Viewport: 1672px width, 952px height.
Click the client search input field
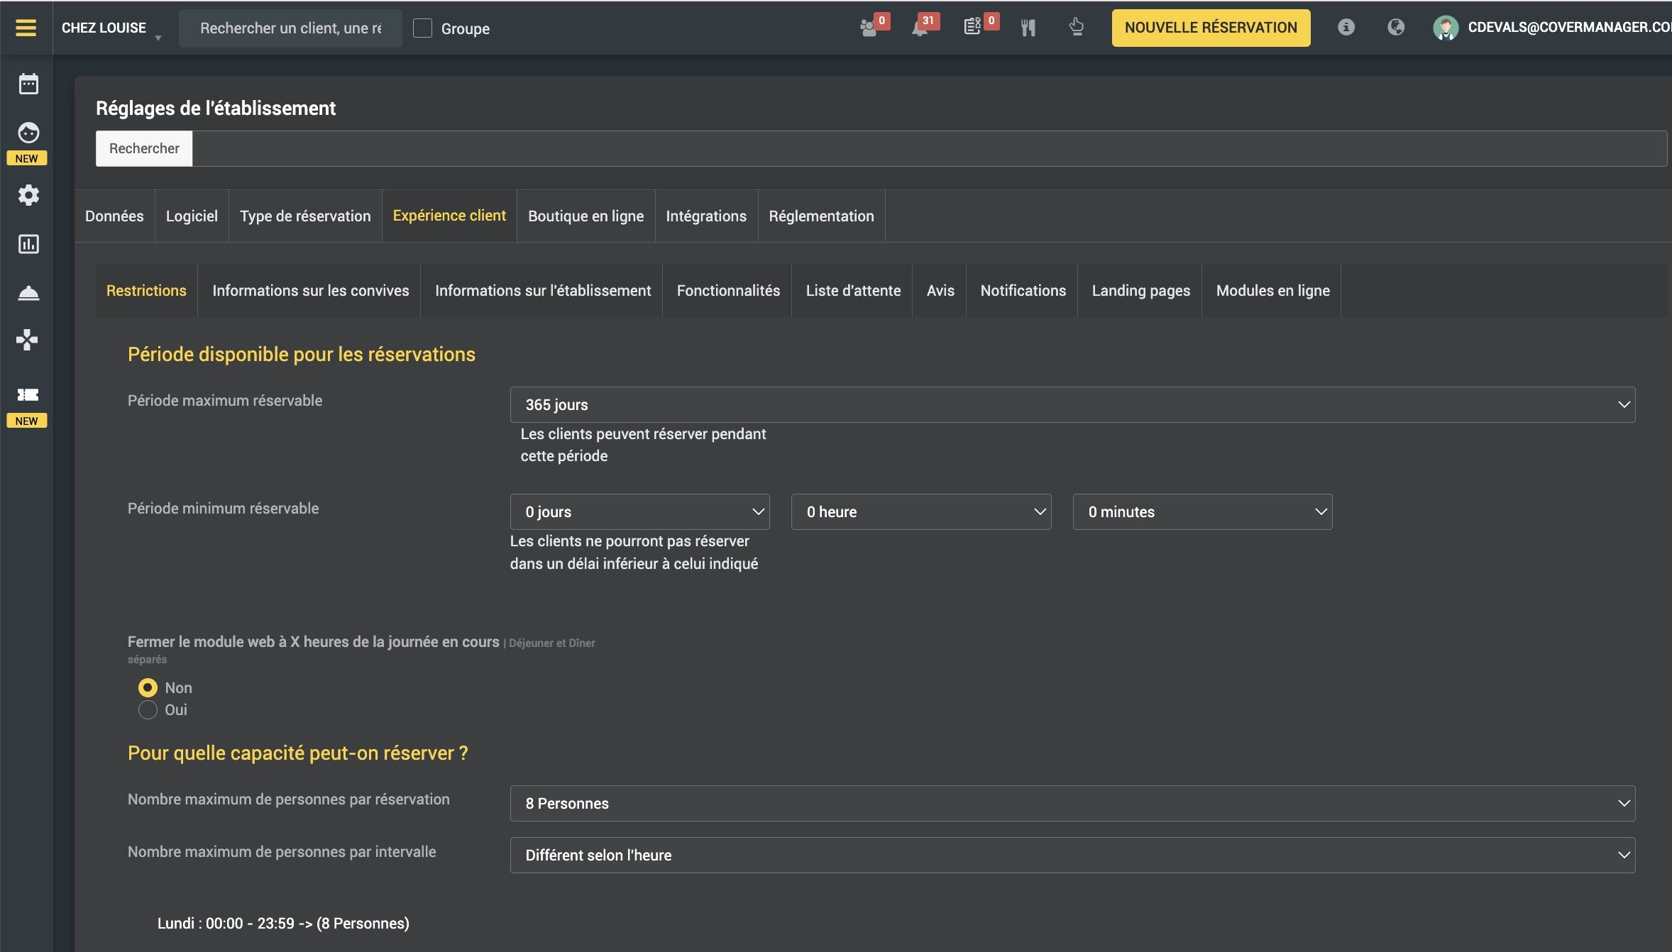[x=290, y=28]
